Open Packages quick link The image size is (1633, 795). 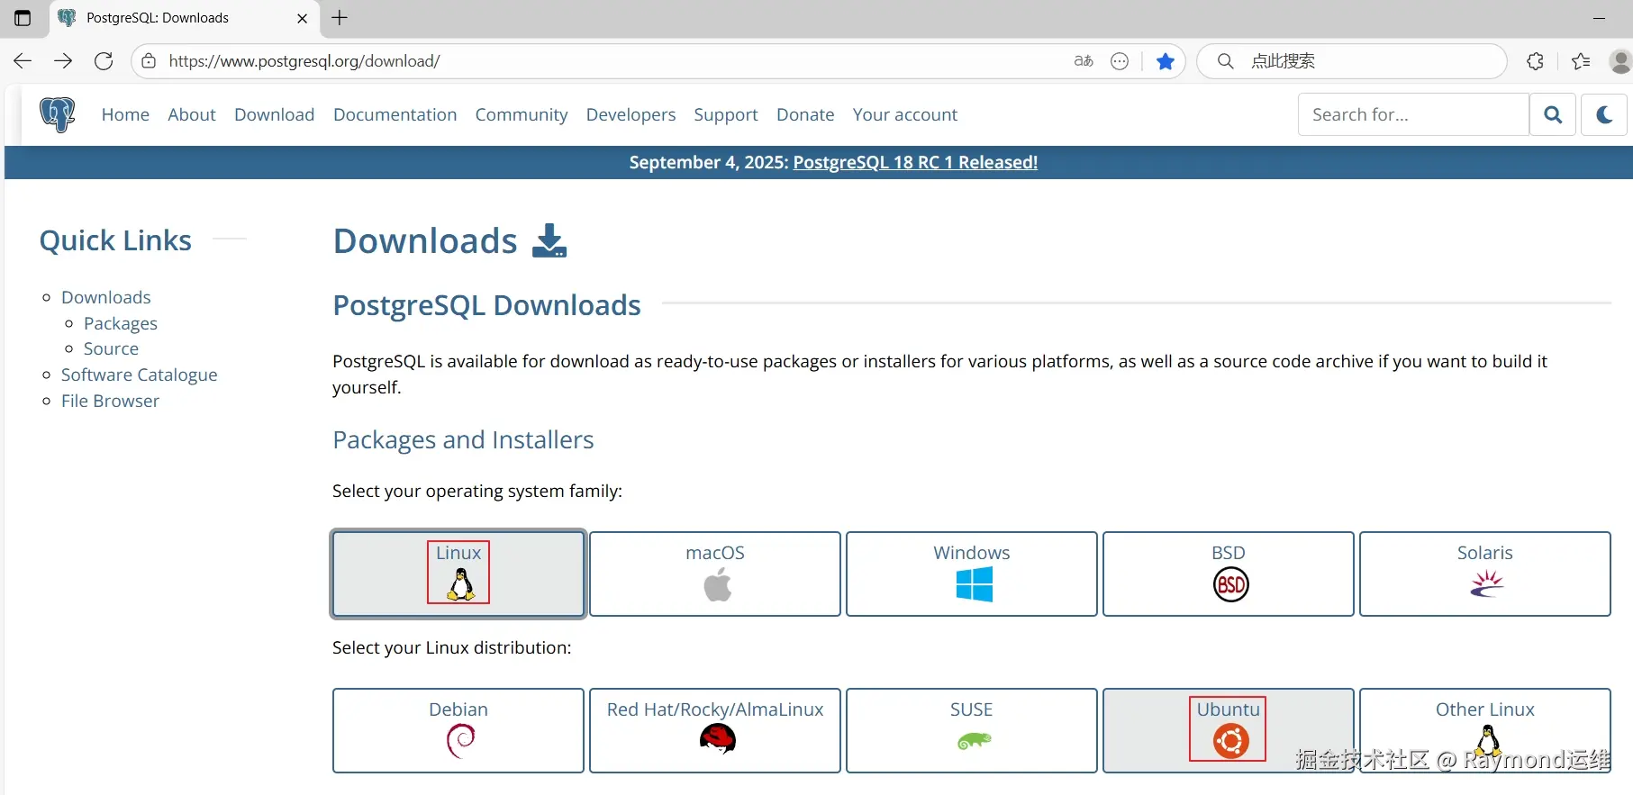point(121,323)
